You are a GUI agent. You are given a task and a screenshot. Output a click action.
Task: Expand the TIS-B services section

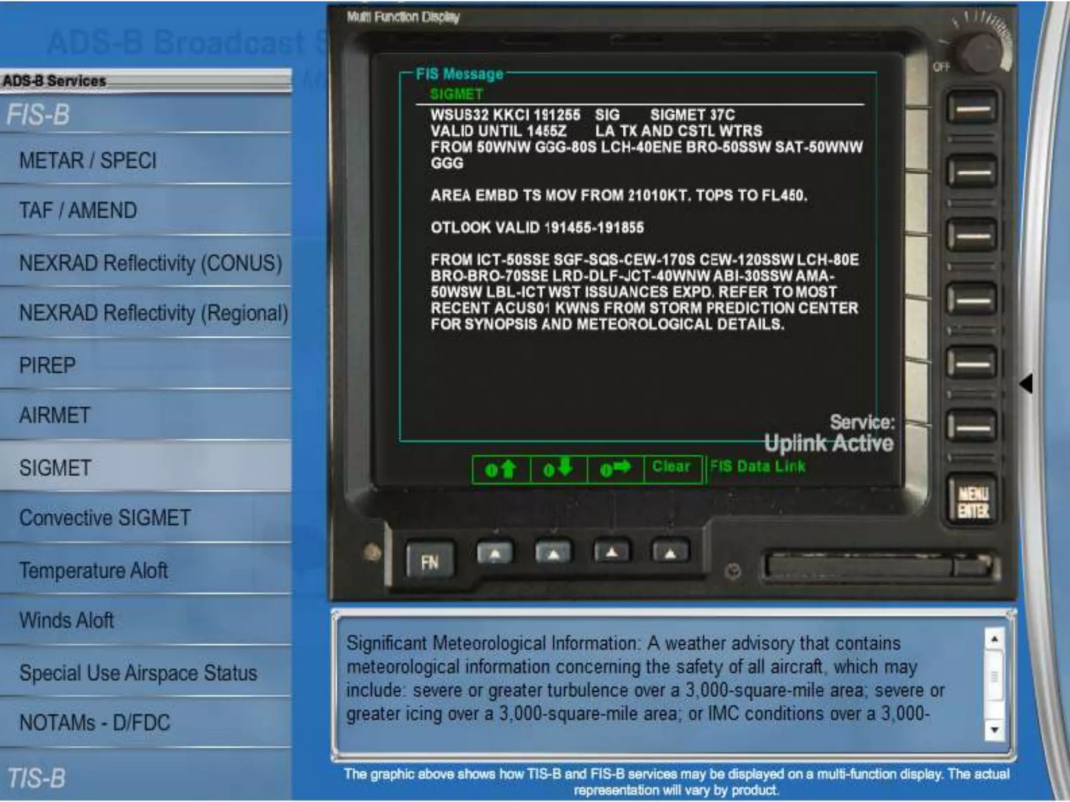(37, 778)
